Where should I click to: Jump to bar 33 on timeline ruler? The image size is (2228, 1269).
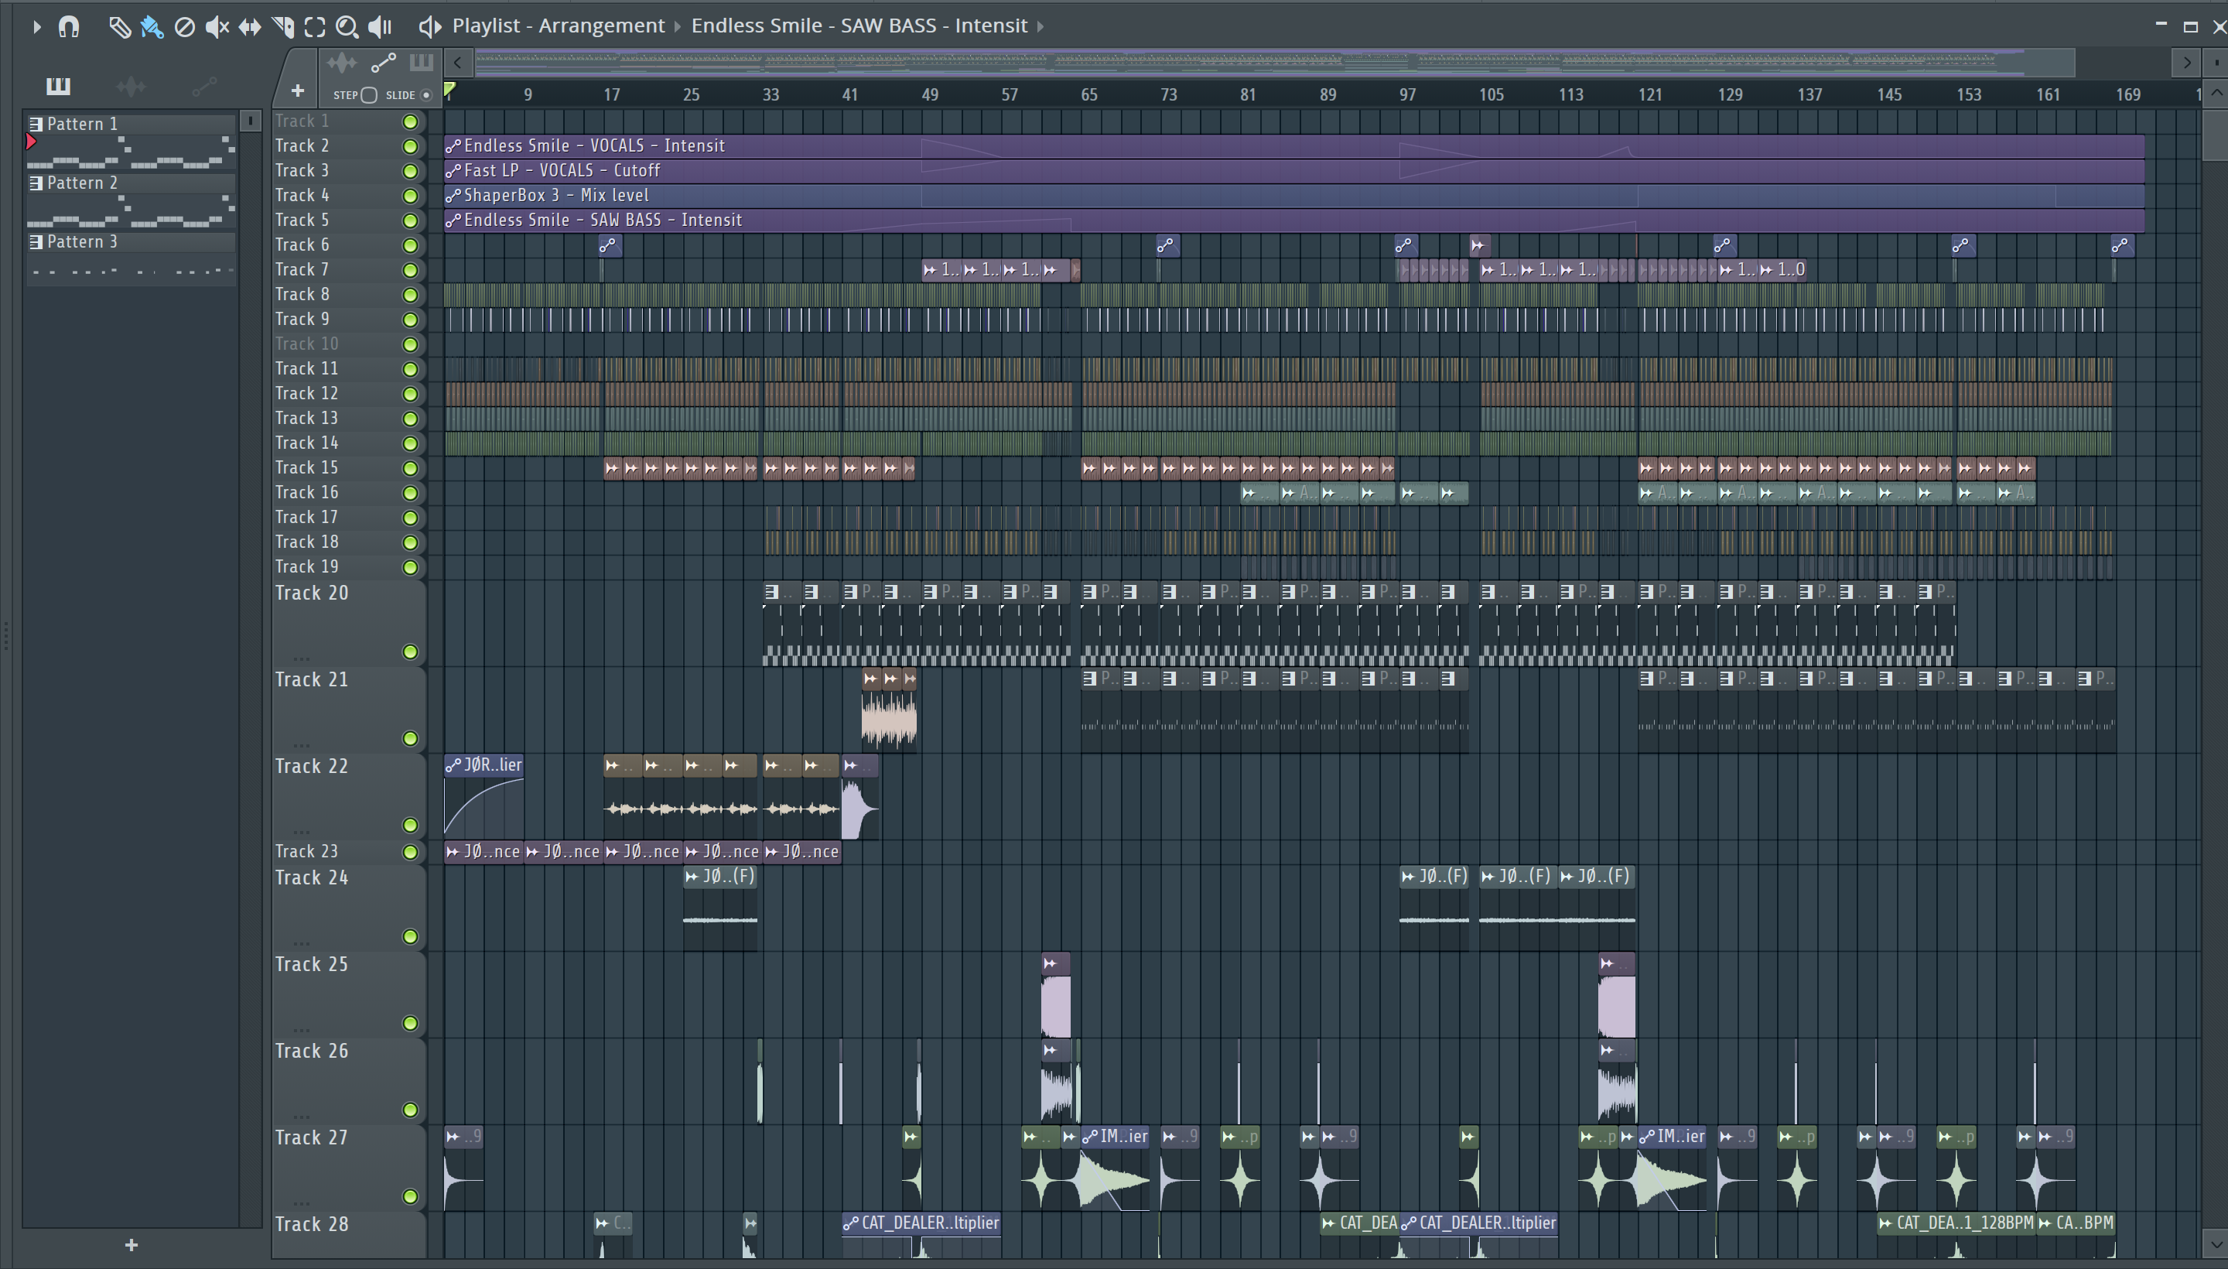[771, 94]
